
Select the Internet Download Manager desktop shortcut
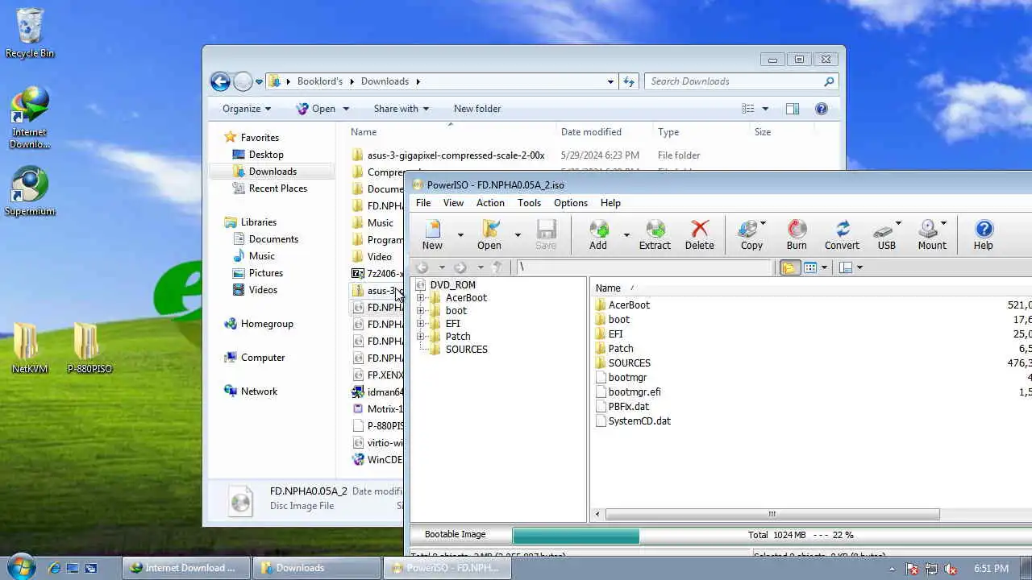click(30, 118)
